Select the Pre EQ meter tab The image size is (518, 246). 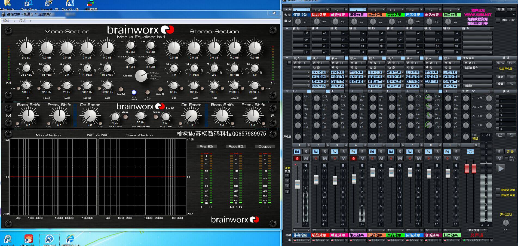tap(206, 146)
